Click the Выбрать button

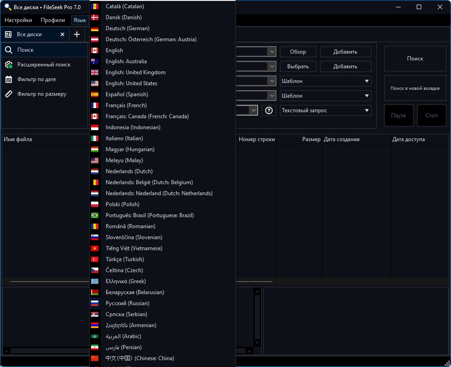pos(298,66)
